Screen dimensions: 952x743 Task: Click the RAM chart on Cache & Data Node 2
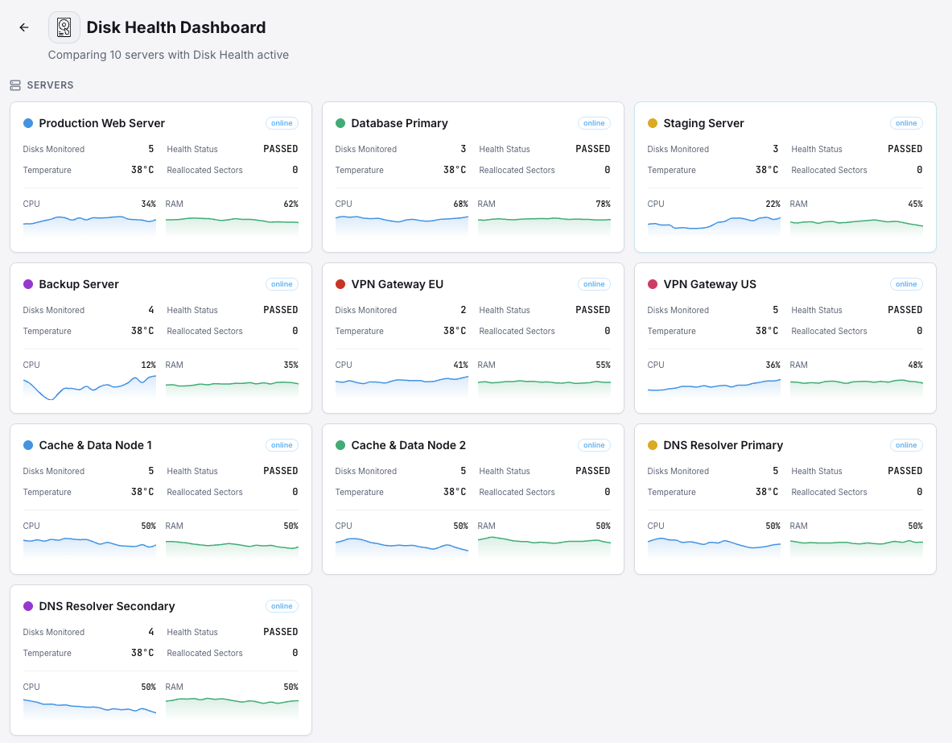[544, 546]
